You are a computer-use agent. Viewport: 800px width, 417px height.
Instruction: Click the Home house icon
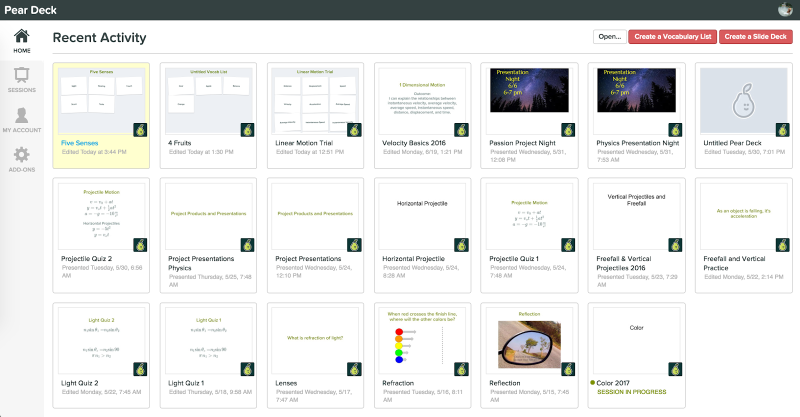[21, 36]
